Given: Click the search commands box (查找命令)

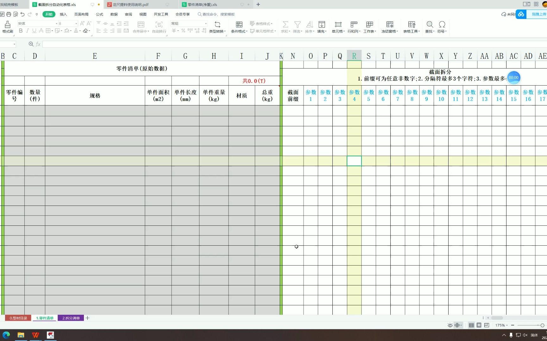Looking at the screenshot, I should 216,14.
